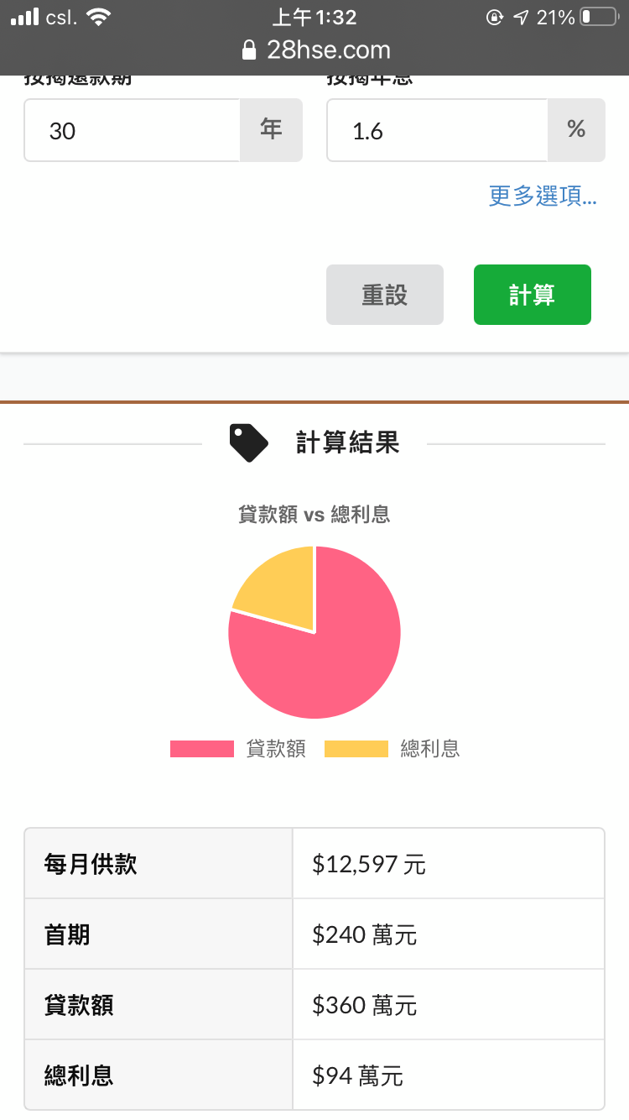The width and height of the screenshot is (629, 1120).
Task: Select the 總利息 $94 萬元 row
Action: tap(314, 1075)
